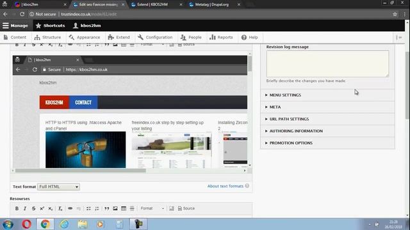
Task: Open Reports admin menu item
Action: [x=221, y=37]
